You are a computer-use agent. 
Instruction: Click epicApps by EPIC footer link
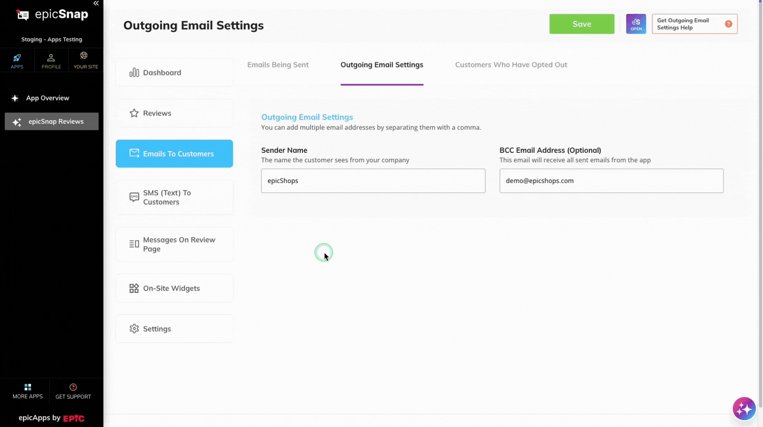52,418
